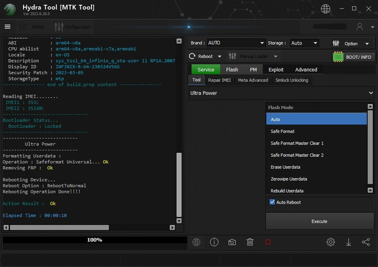Click the log vertical scrollbar thumb

pos(179,184)
